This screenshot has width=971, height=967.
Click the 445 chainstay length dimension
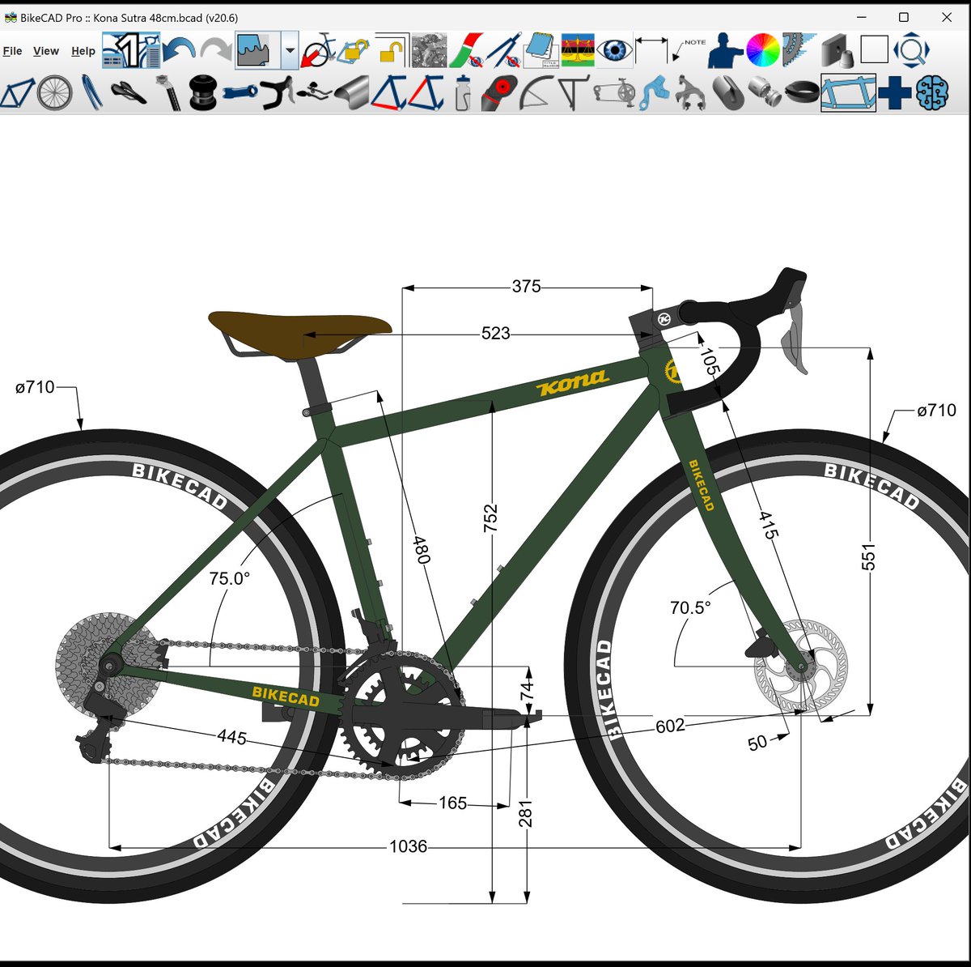point(231,736)
